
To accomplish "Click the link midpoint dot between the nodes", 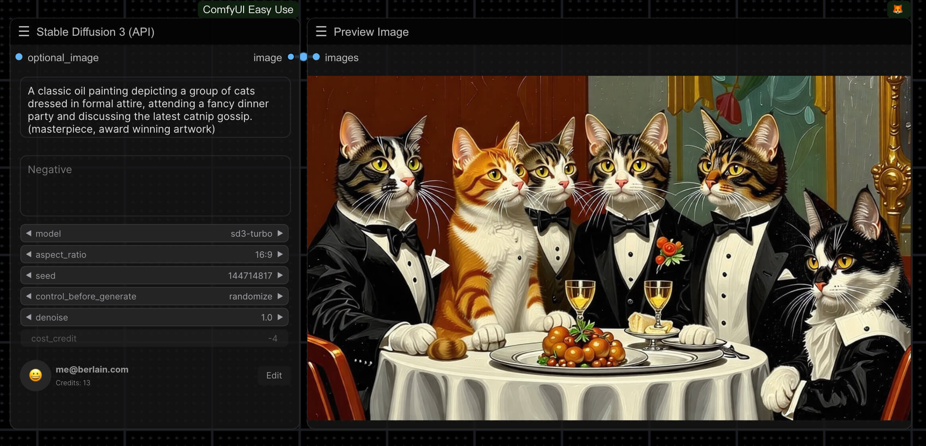I will 304,57.
